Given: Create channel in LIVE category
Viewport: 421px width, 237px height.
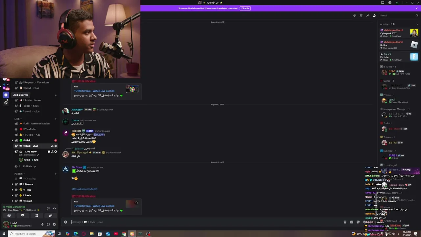Looking at the screenshot, I should [55, 118].
